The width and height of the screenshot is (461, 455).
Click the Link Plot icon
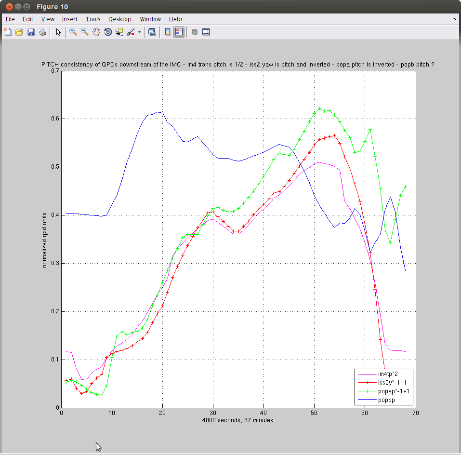152,32
